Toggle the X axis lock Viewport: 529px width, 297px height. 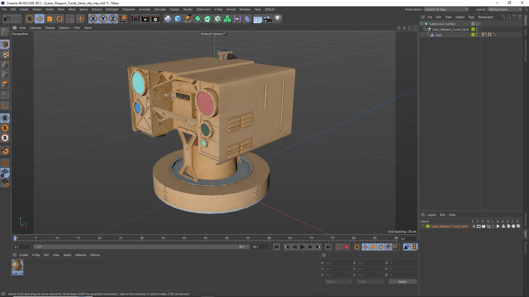coord(93,19)
